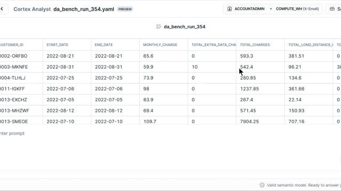This screenshot has height=191, width=341.
Task: Click long distance value 707.16
Action: click(296, 121)
